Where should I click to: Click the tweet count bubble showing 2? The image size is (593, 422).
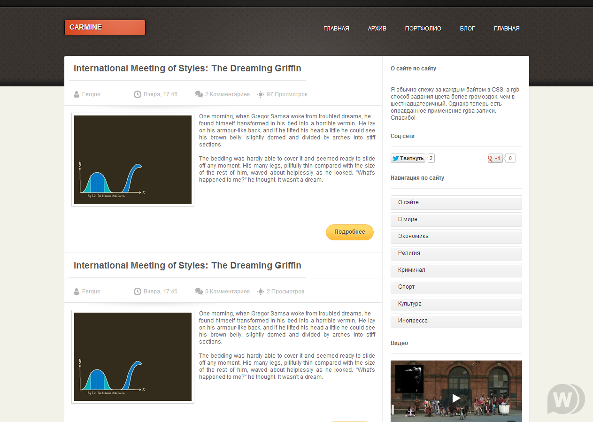coord(431,158)
